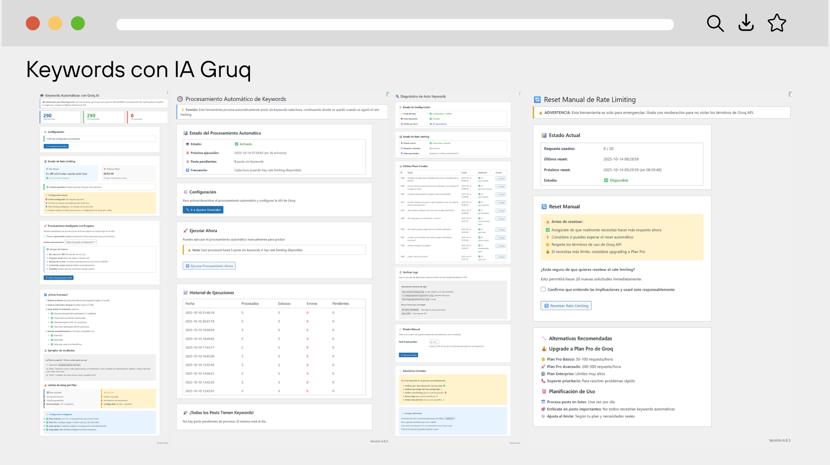
Task: Toggle the Forzar regeneración checkbox
Action: point(45,236)
